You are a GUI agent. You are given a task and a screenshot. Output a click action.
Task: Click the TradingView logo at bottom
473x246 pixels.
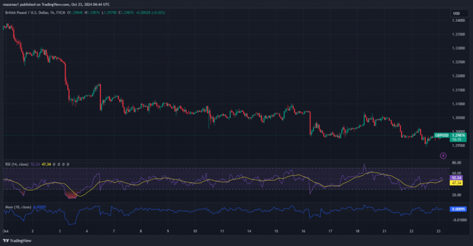coord(17,241)
